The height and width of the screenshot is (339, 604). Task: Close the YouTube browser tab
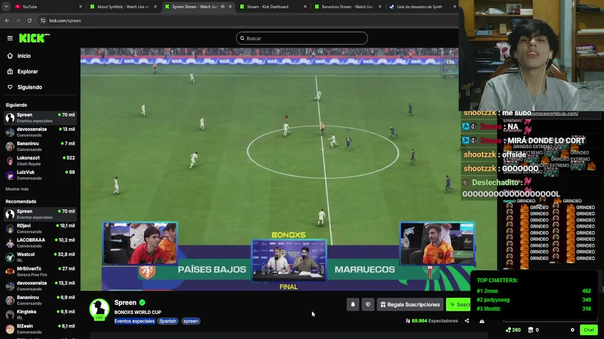[x=80, y=7]
